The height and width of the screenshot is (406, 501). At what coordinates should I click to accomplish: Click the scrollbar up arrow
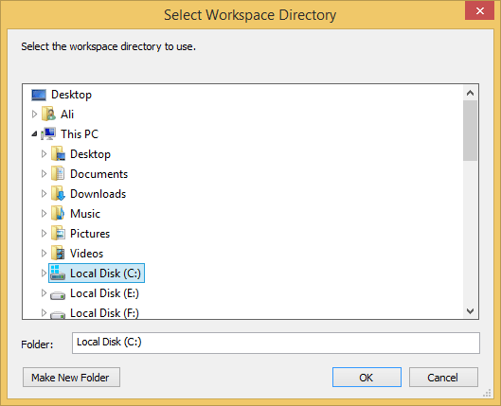click(470, 93)
